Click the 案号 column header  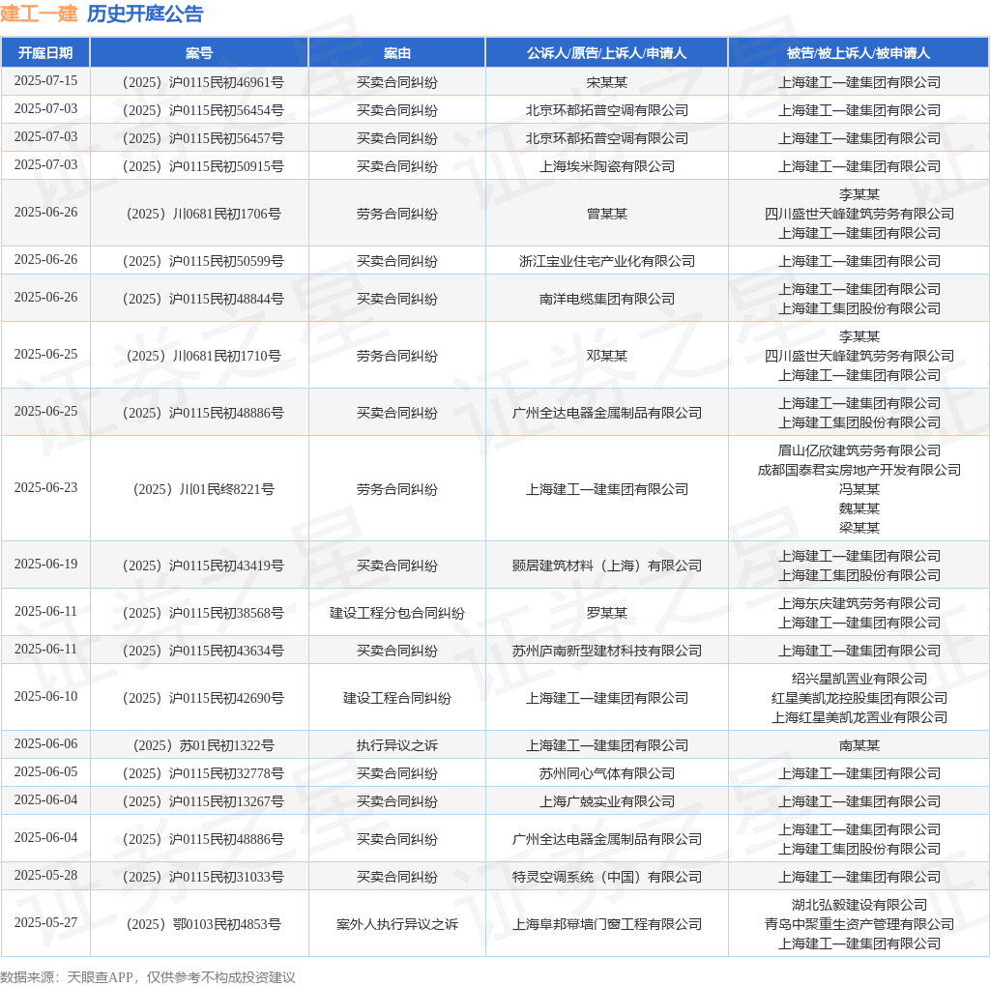[x=199, y=53]
